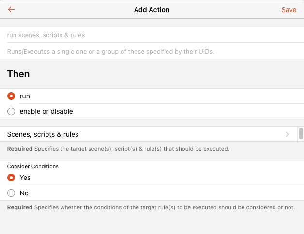Click the "No" label text

(24, 193)
